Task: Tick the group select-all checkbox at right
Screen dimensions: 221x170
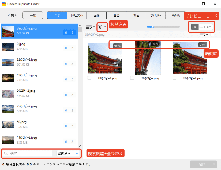Action: [x=212, y=35]
